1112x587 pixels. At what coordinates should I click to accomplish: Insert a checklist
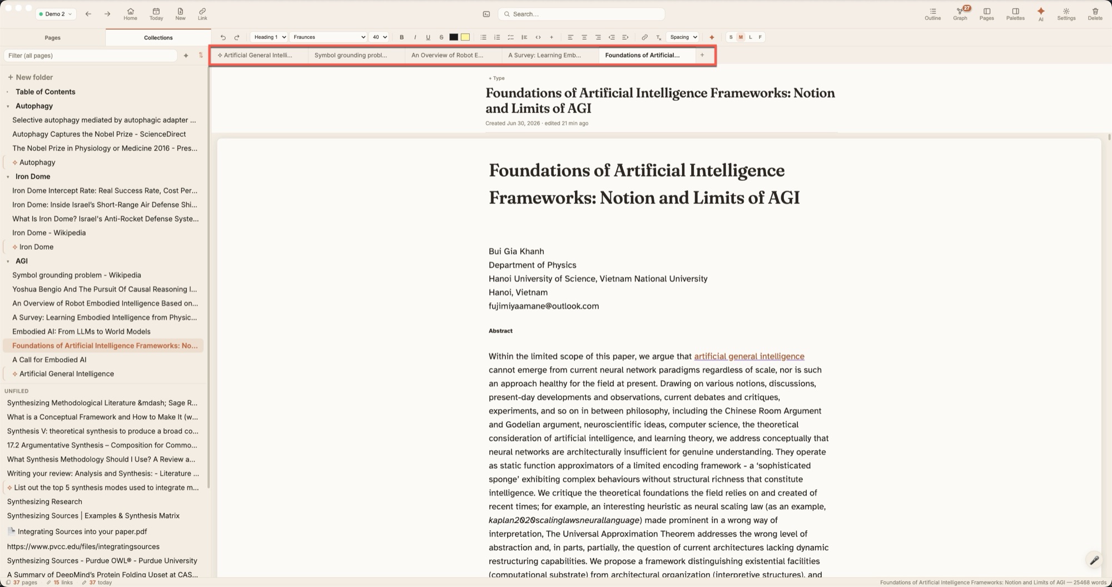point(510,37)
